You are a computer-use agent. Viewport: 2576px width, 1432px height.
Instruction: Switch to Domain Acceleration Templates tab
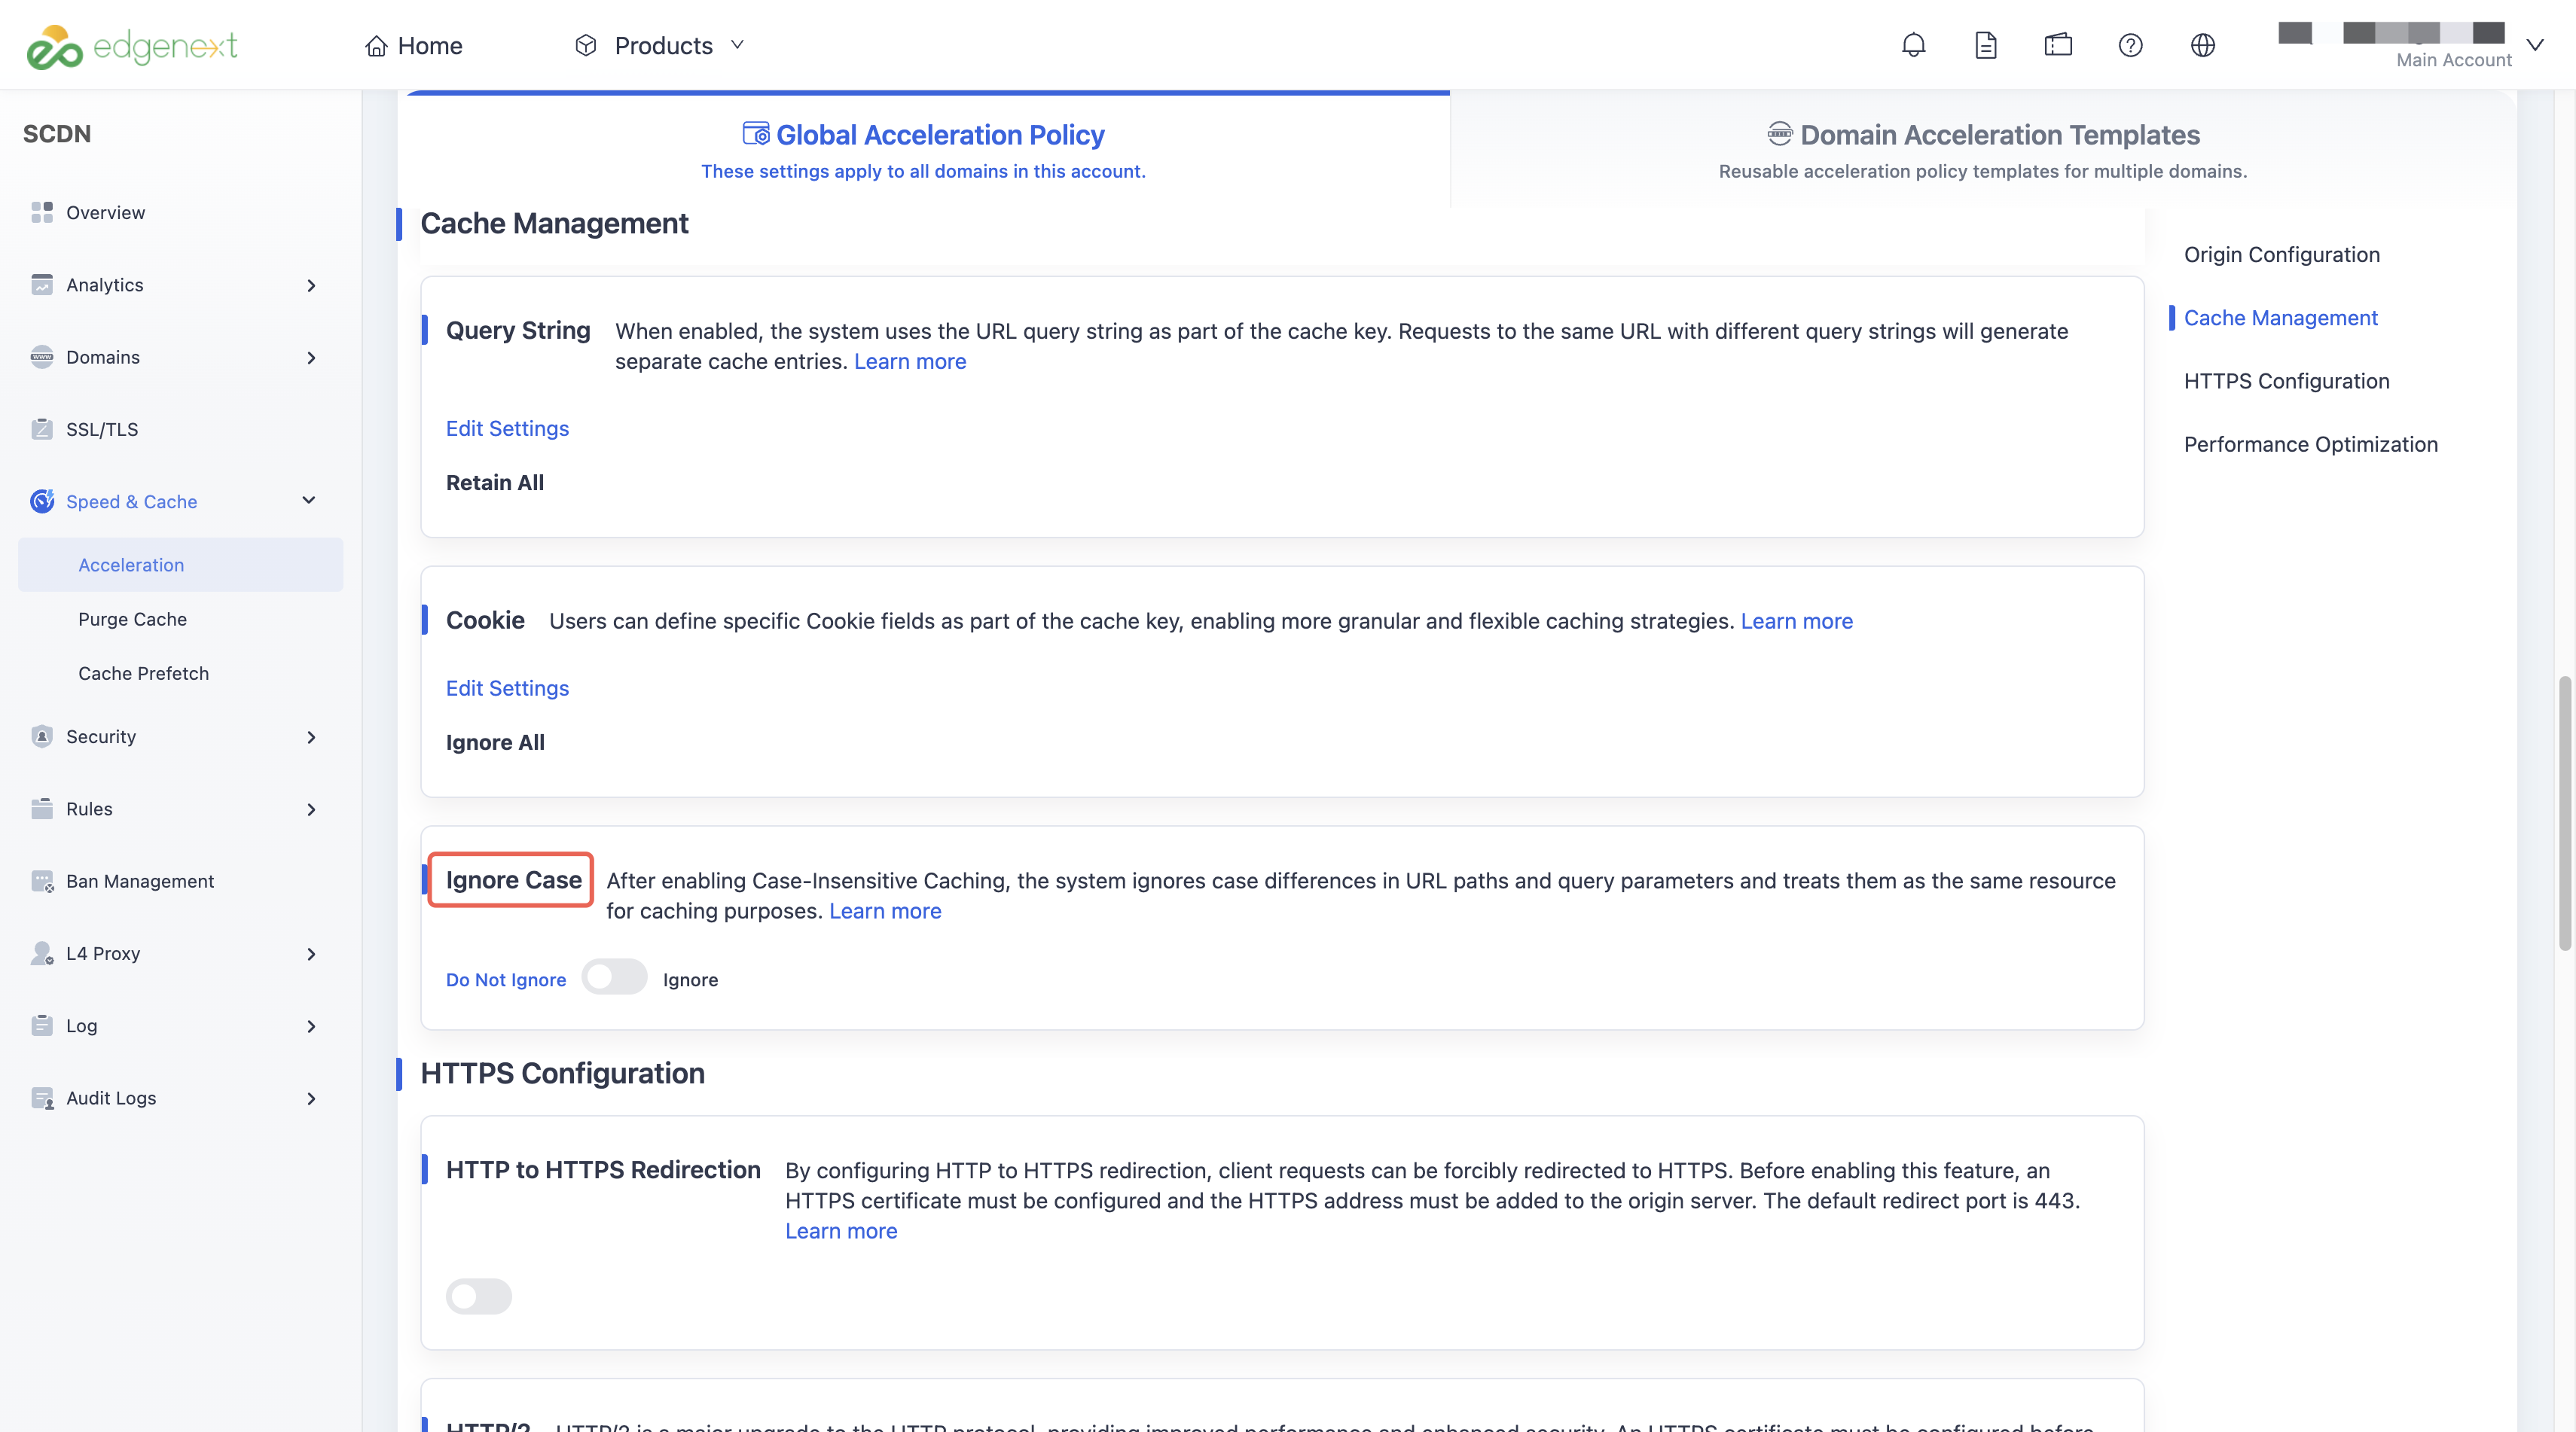pos(1982,150)
